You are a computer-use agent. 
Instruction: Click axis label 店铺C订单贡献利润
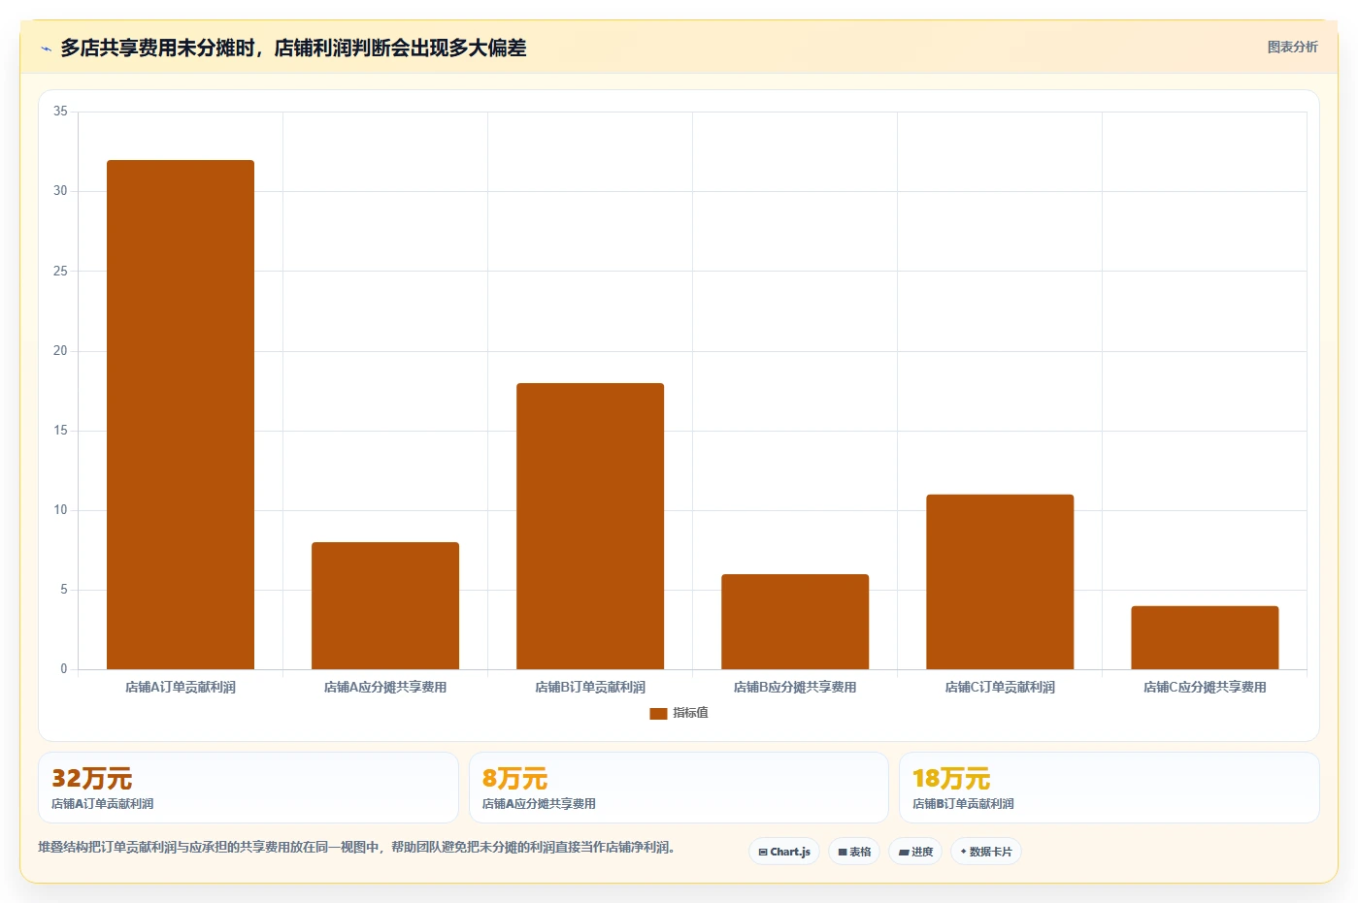click(x=1000, y=687)
